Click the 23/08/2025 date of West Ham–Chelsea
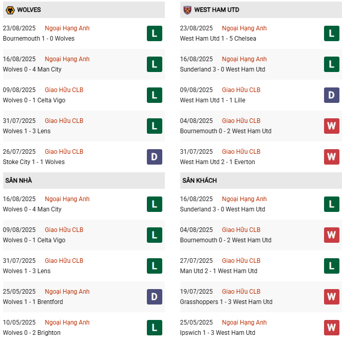Image resolution: width=342 pixels, height=340 pixels. 196,28
